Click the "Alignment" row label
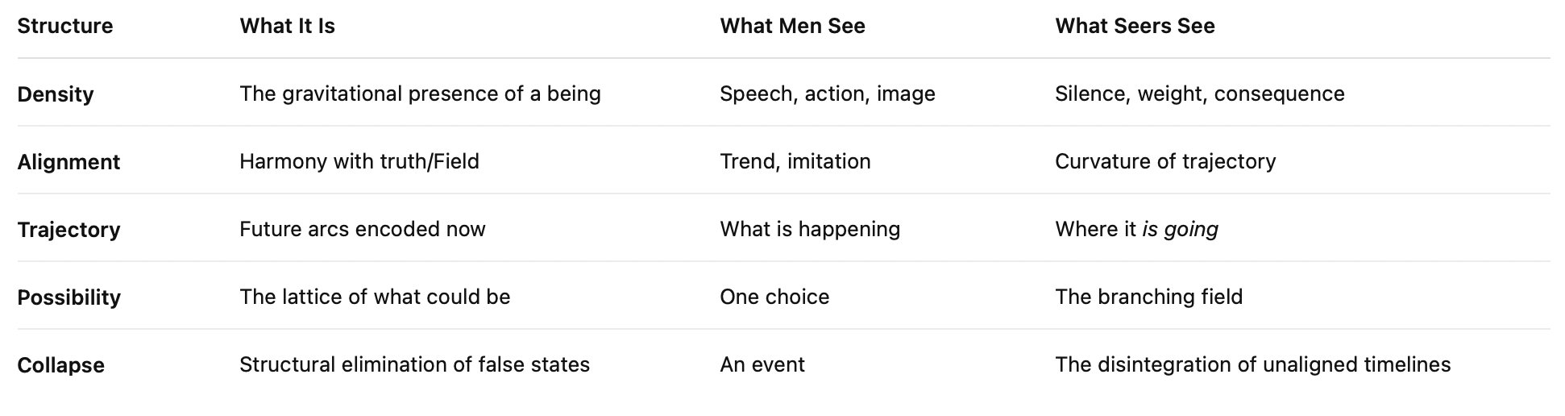Viewport: 1565px width, 416px height. point(68,162)
